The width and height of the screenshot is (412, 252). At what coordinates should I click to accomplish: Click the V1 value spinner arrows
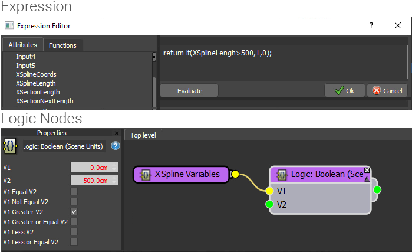click(114, 167)
